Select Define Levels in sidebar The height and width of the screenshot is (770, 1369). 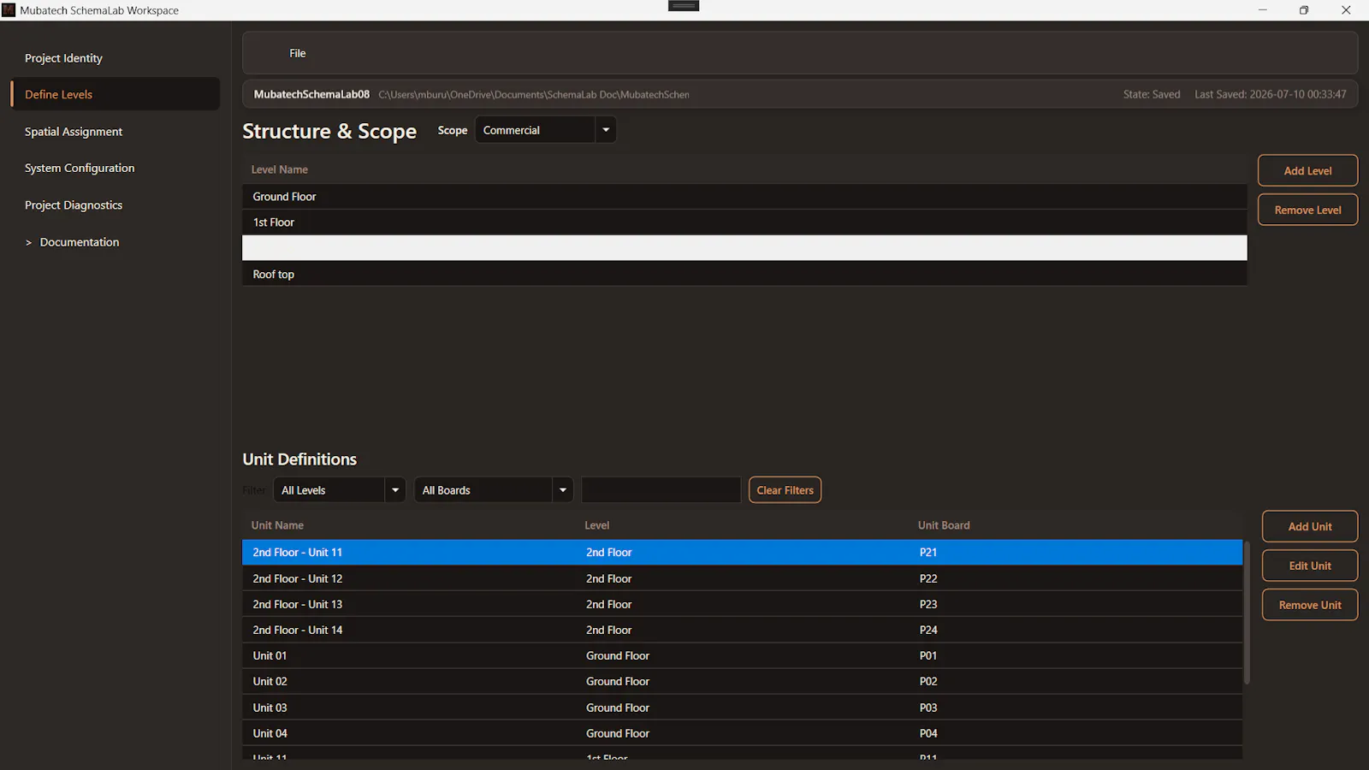(x=115, y=94)
